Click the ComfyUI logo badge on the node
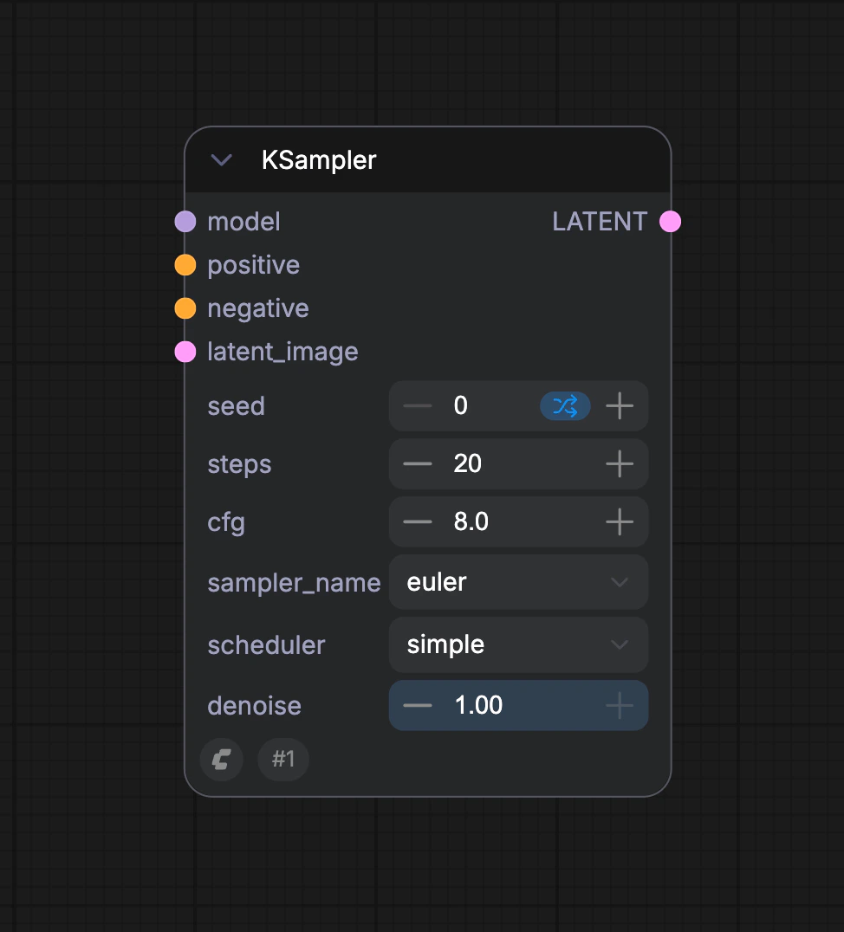The image size is (844, 932). pos(221,759)
